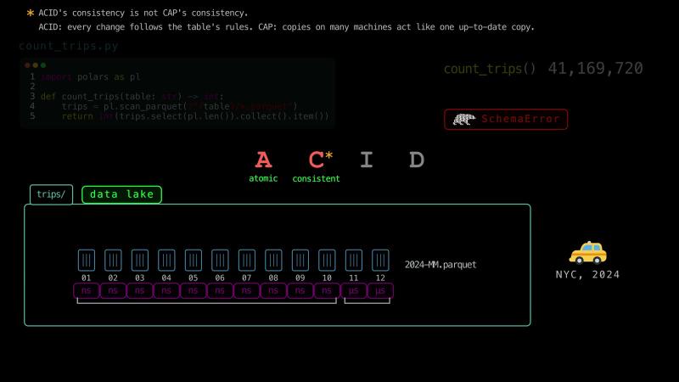Click the green word consistent
This screenshot has width=679, height=382.
click(316, 178)
